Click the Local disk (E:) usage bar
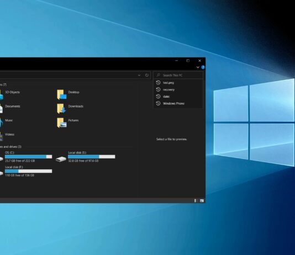295x255 pixels. click(x=92, y=157)
